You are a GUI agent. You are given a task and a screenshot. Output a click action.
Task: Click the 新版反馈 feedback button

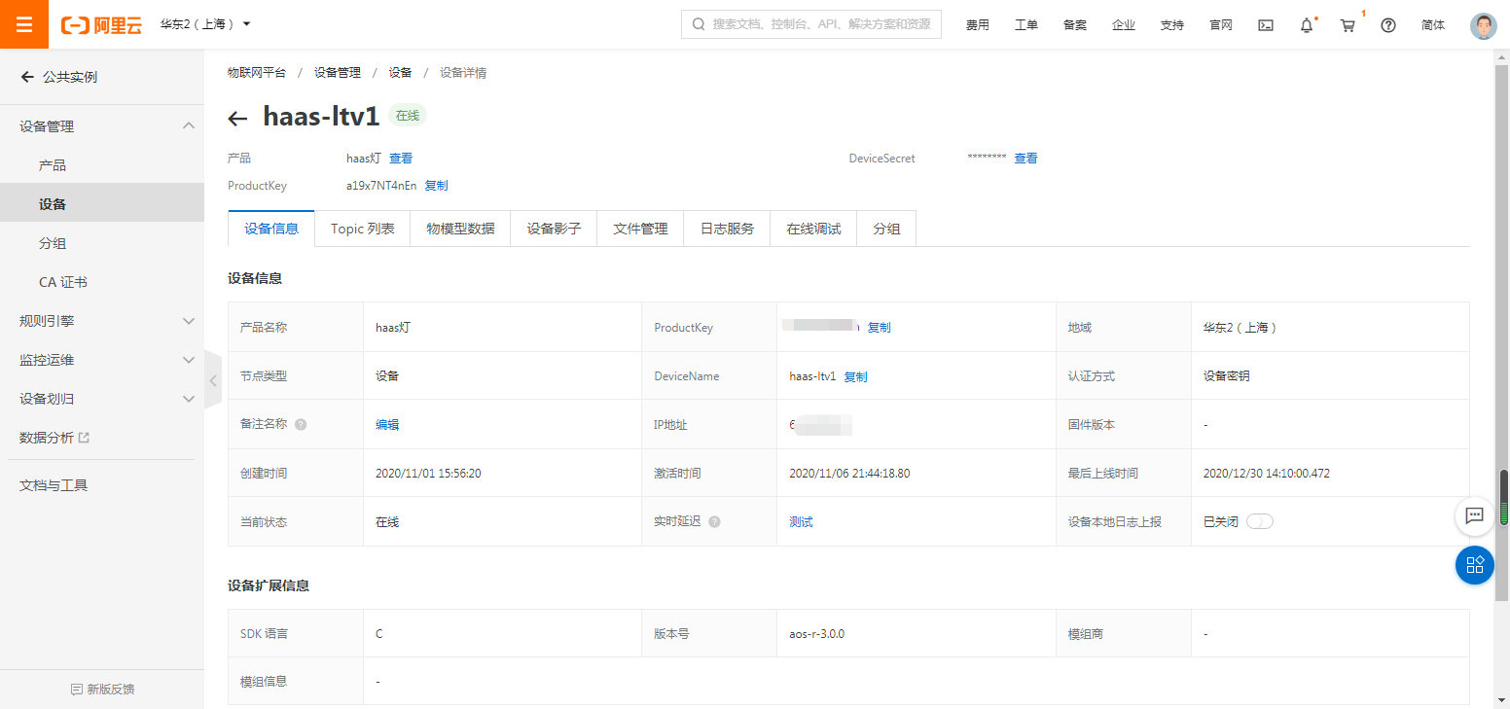102,689
